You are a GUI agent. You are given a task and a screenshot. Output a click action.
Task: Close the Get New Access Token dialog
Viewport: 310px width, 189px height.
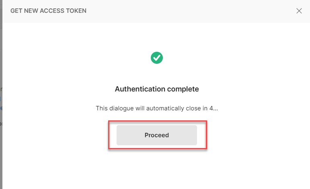299,11
